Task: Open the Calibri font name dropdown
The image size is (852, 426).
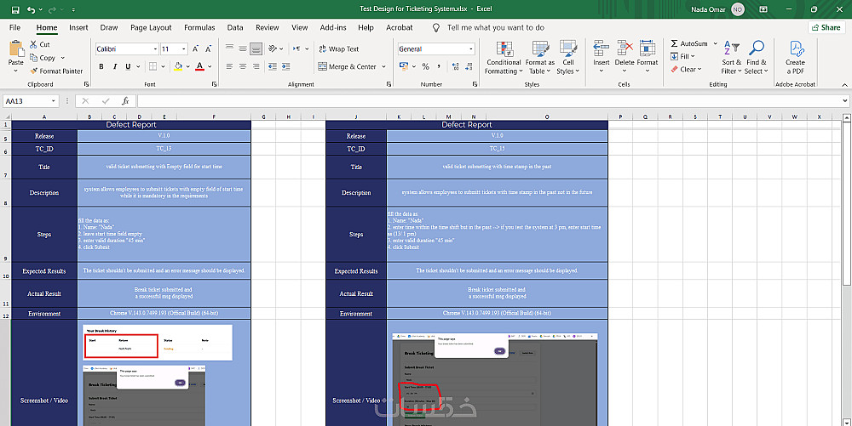Action: (x=155, y=48)
